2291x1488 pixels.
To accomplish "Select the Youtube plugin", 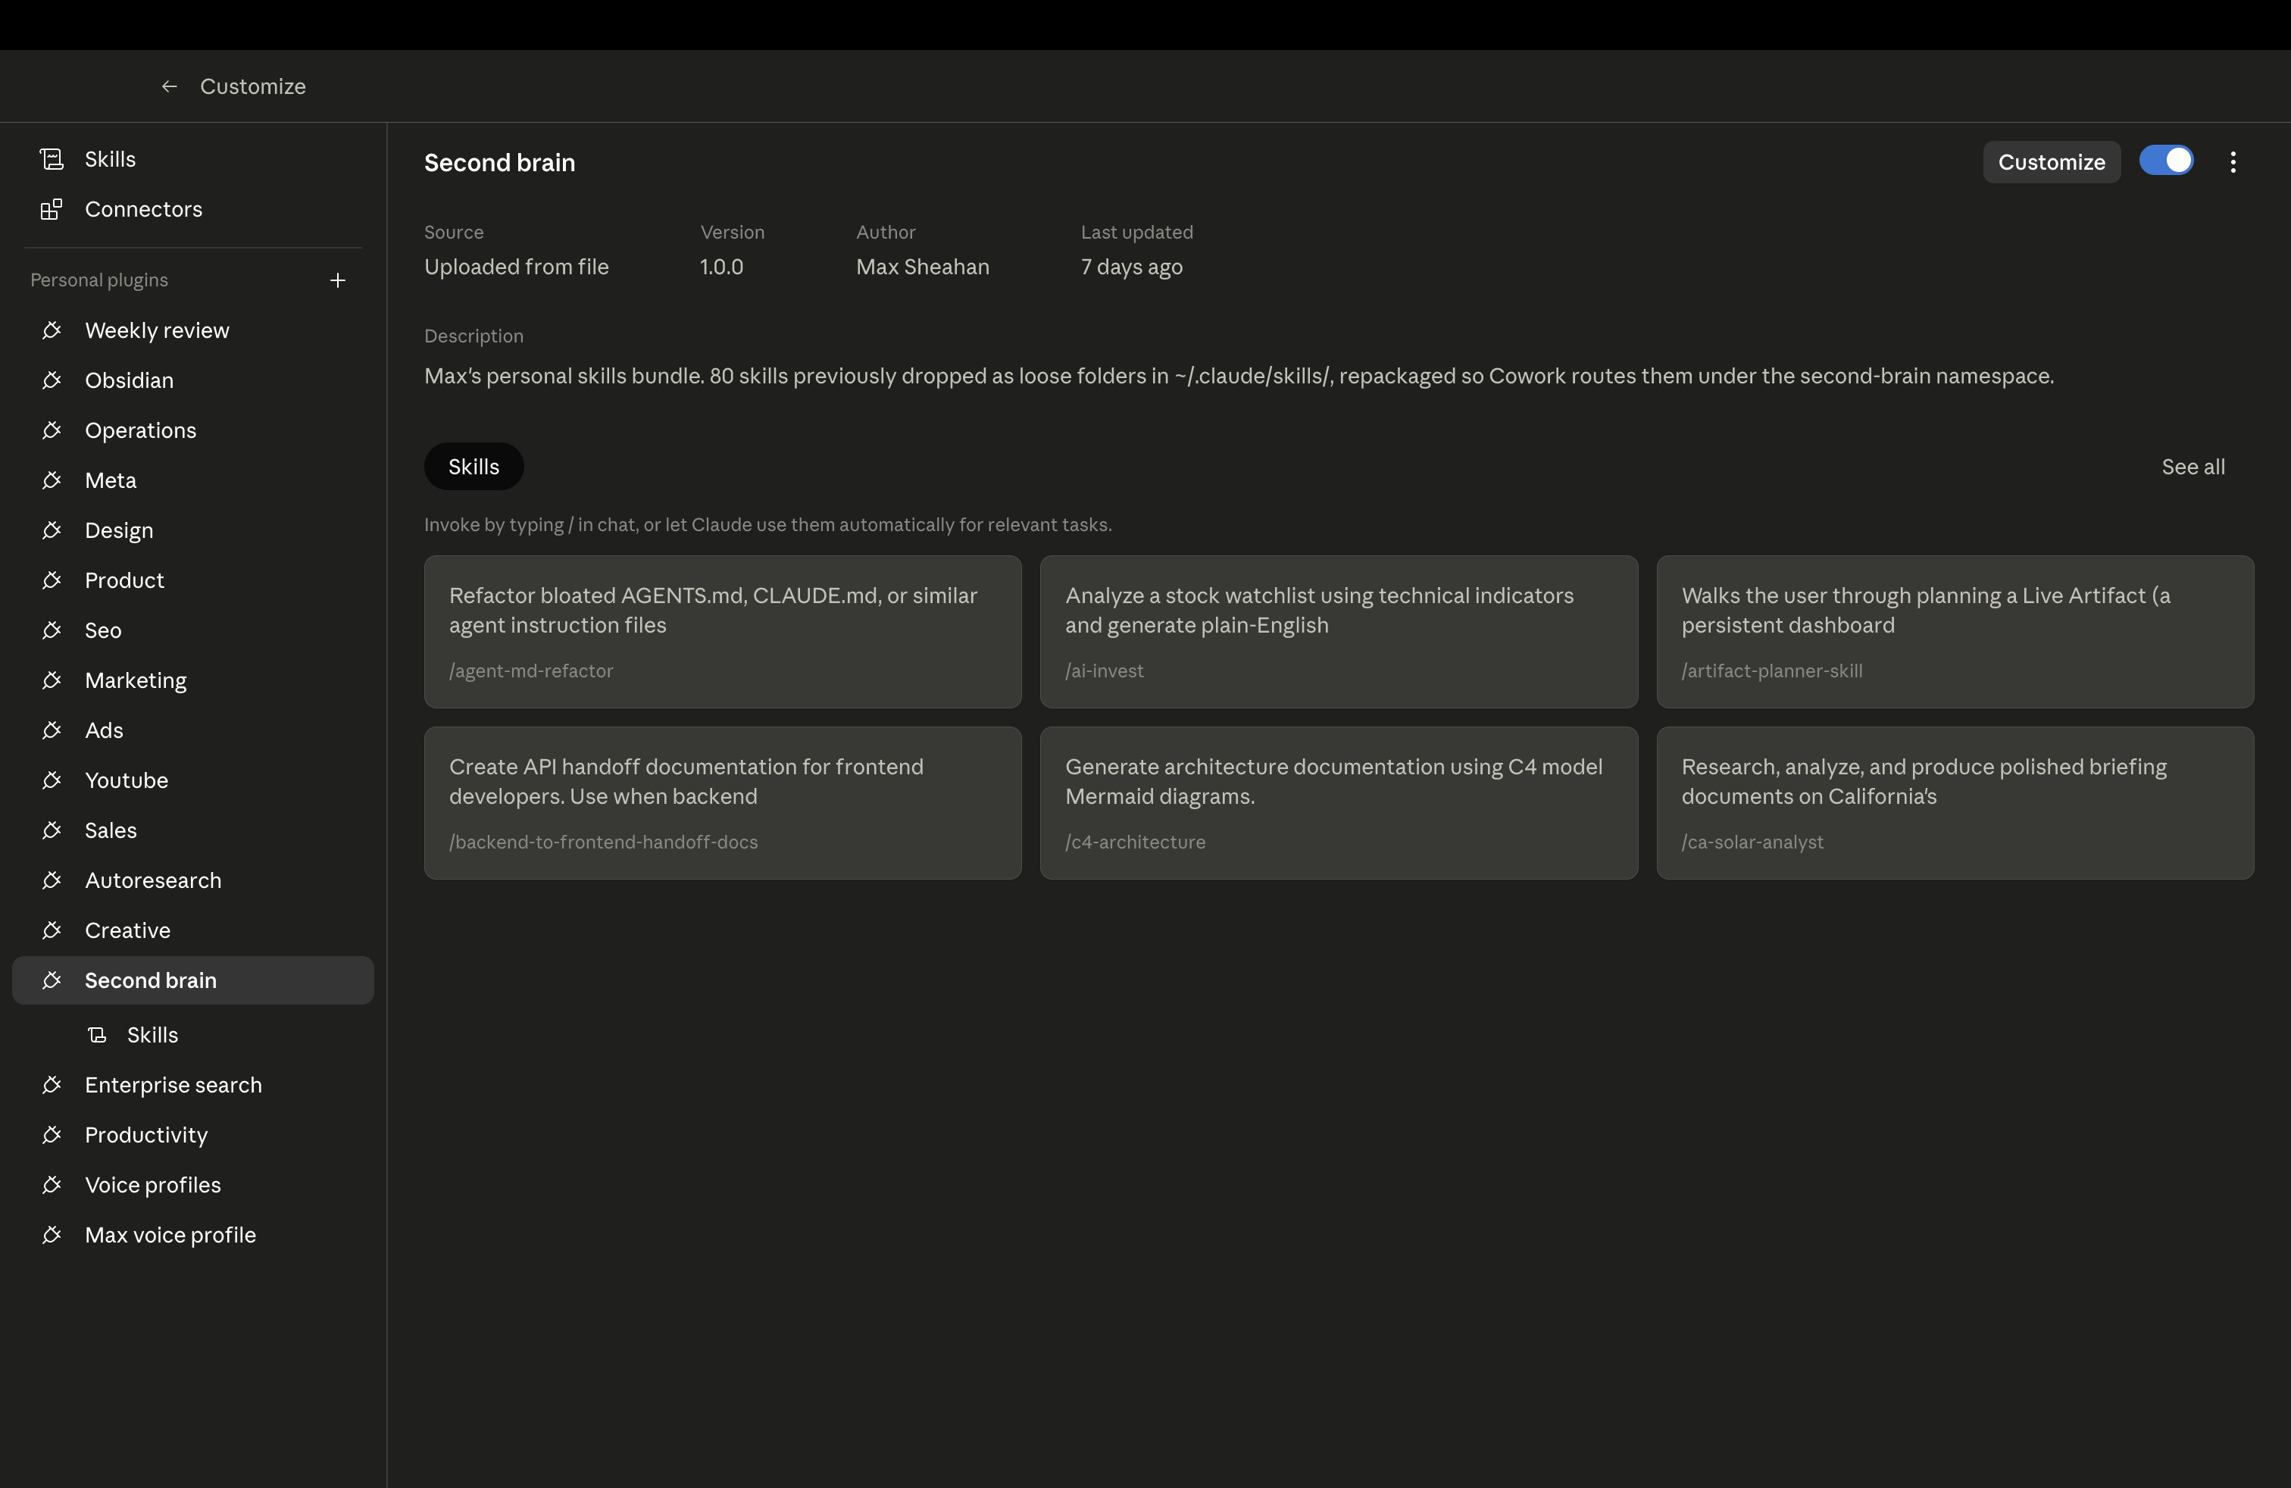I will click(192, 780).
